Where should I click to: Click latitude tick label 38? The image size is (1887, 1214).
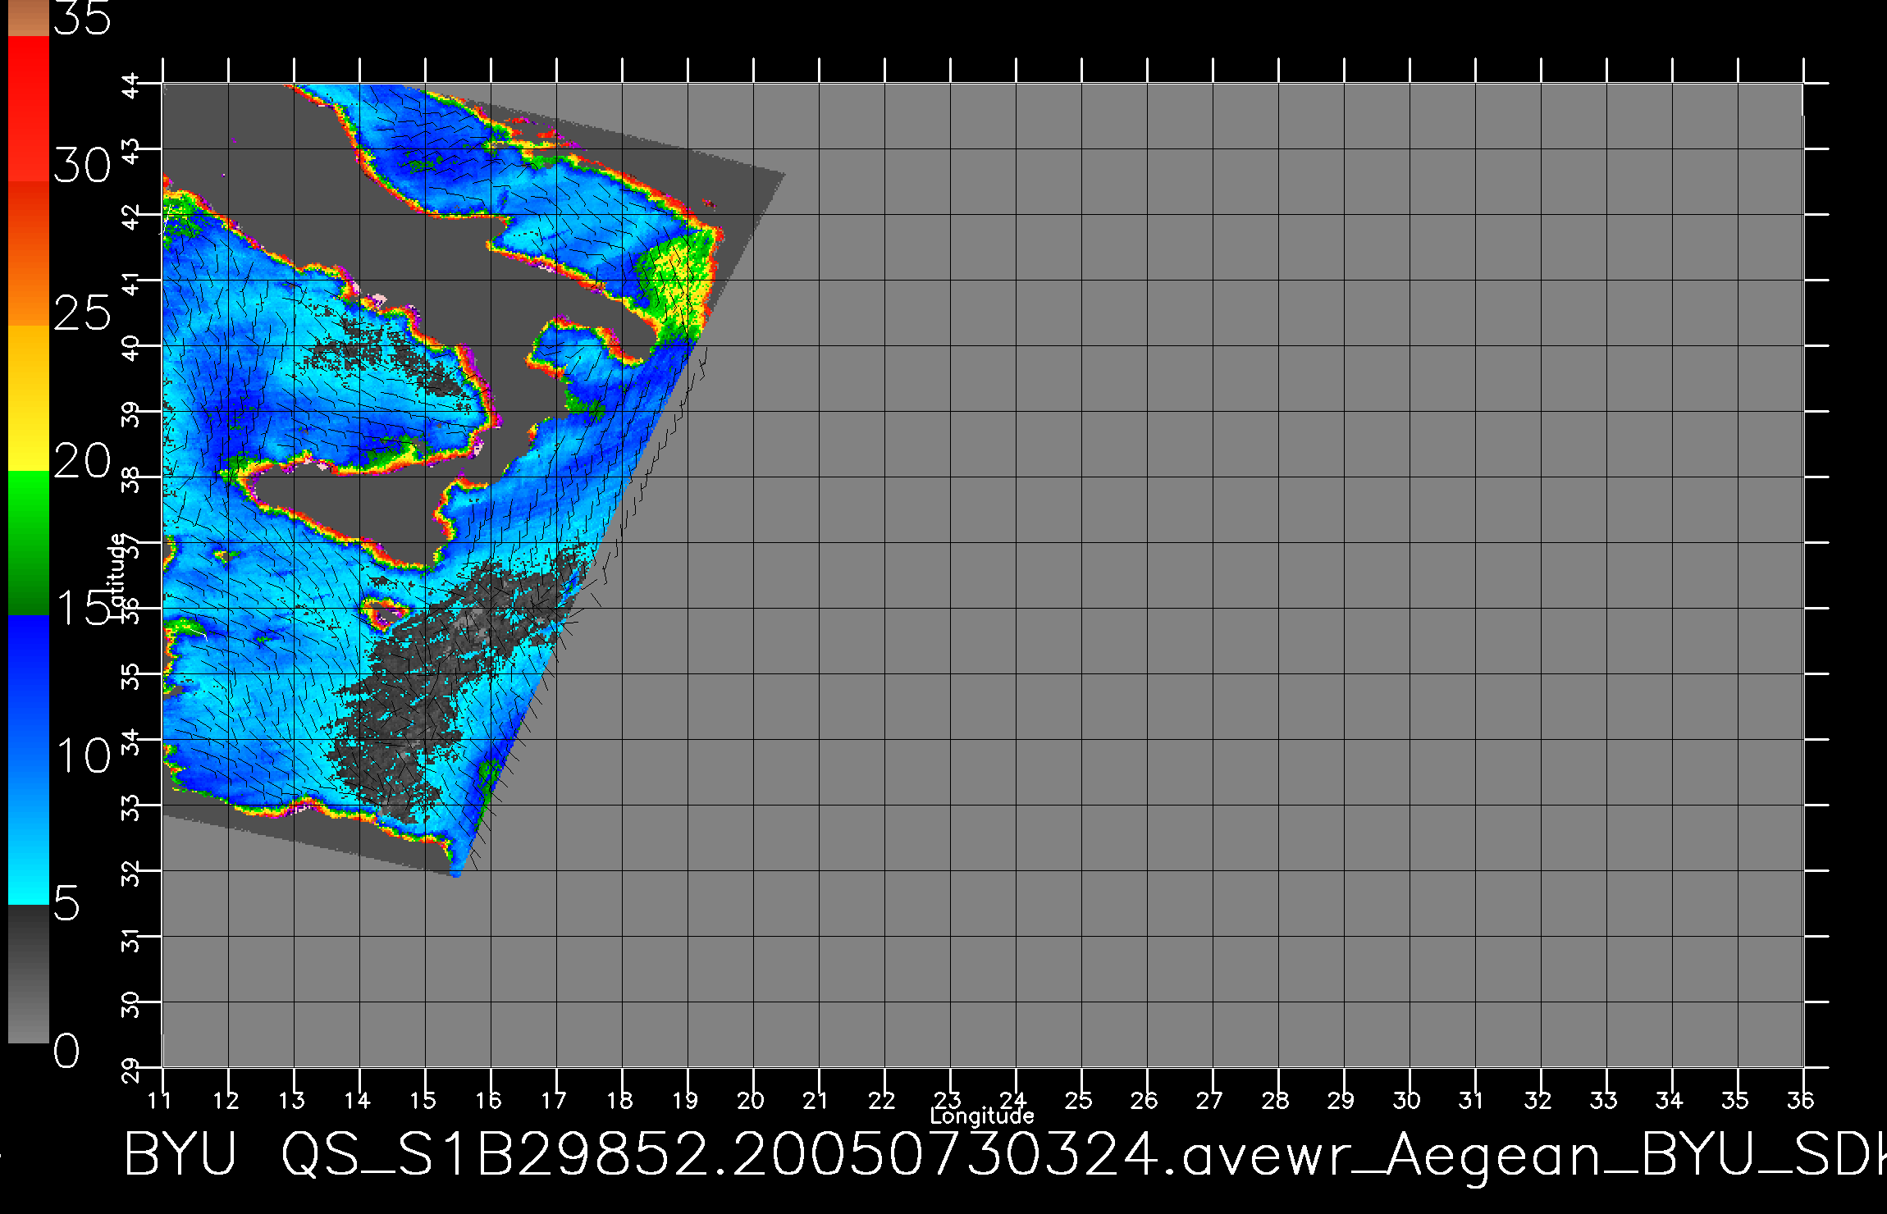click(x=132, y=479)
